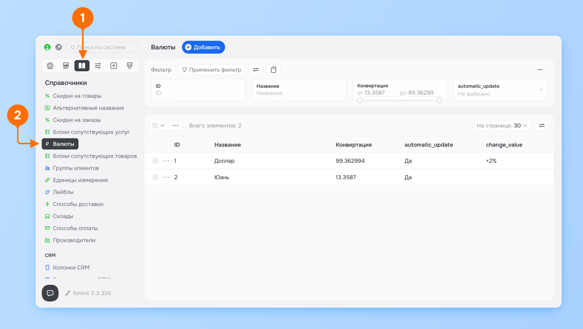583x329 pixels.
Task: Click the 13.3587 conversion value in table
Action: [x=346, y=177]
